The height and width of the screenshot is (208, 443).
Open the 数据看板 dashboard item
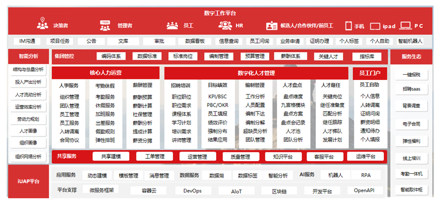coord(195,41)
